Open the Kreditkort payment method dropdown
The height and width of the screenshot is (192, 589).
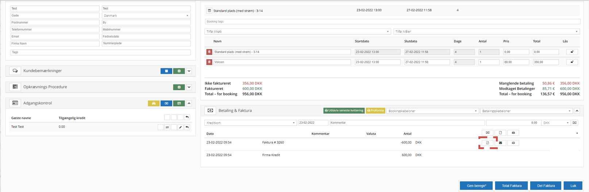click(x=250, y=123)
